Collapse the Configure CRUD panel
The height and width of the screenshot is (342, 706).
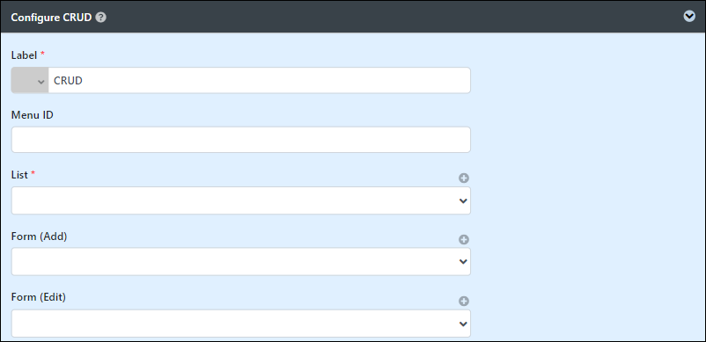tap(689, 16)
